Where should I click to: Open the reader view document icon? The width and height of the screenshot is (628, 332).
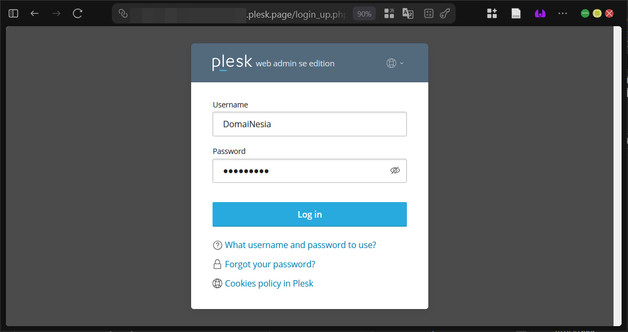[x=516, y=13]
